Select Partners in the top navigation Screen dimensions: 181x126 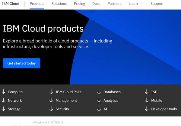[114, 4]
